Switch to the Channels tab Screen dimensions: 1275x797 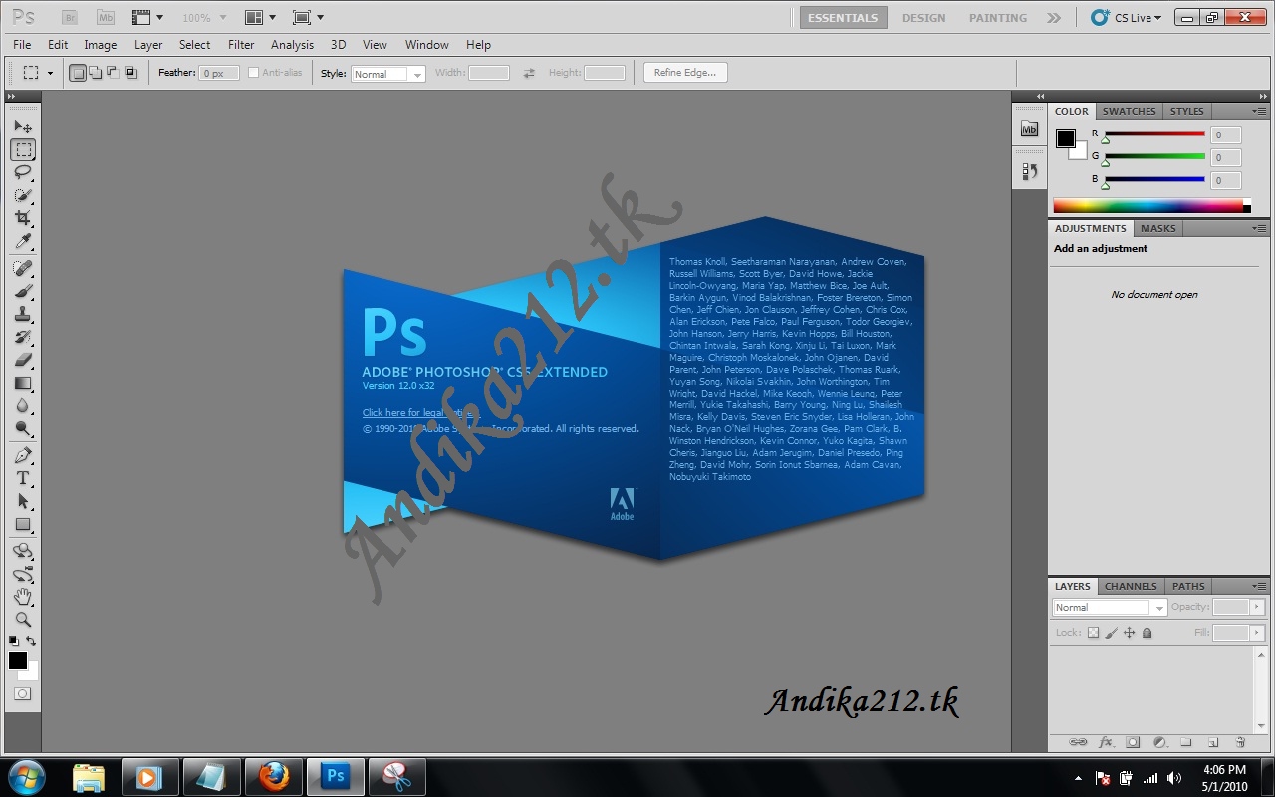[x=1131, y=586]
